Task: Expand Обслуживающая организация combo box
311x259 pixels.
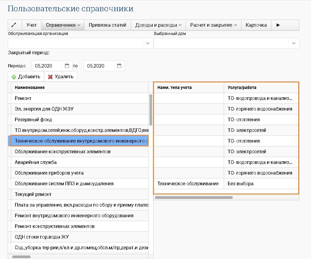Action: tap(148, 43)
